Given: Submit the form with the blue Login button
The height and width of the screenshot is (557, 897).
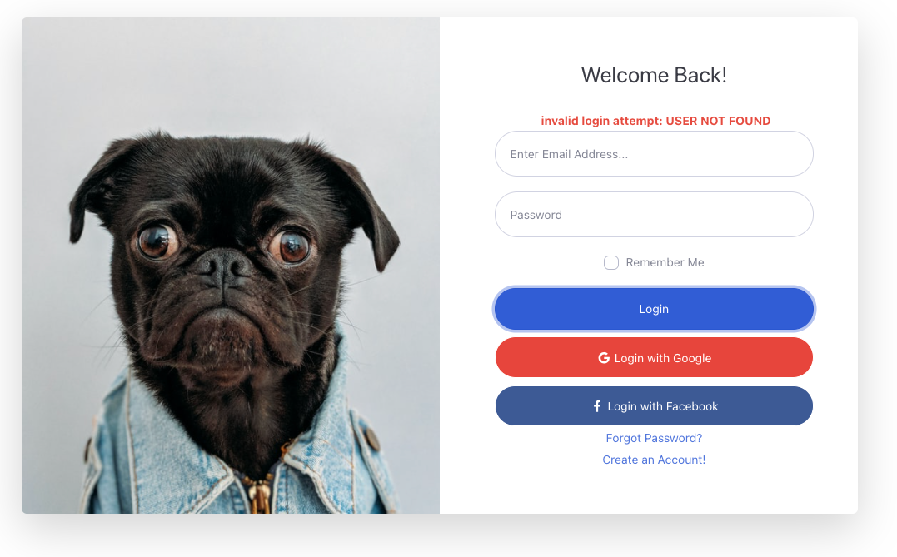Looking at the screenshot, I should tap(654, 309).
